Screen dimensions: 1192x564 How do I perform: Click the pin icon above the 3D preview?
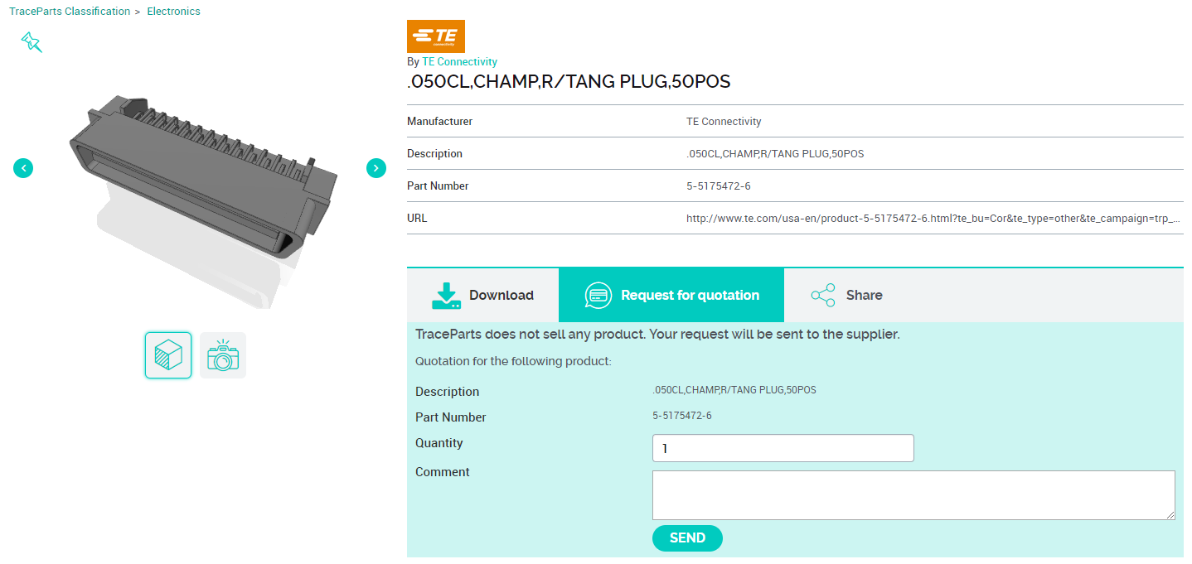click(31, 42)
